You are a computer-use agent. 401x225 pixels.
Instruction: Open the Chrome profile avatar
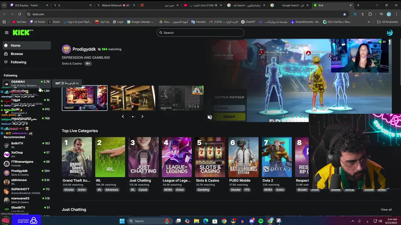click(389, 14)
